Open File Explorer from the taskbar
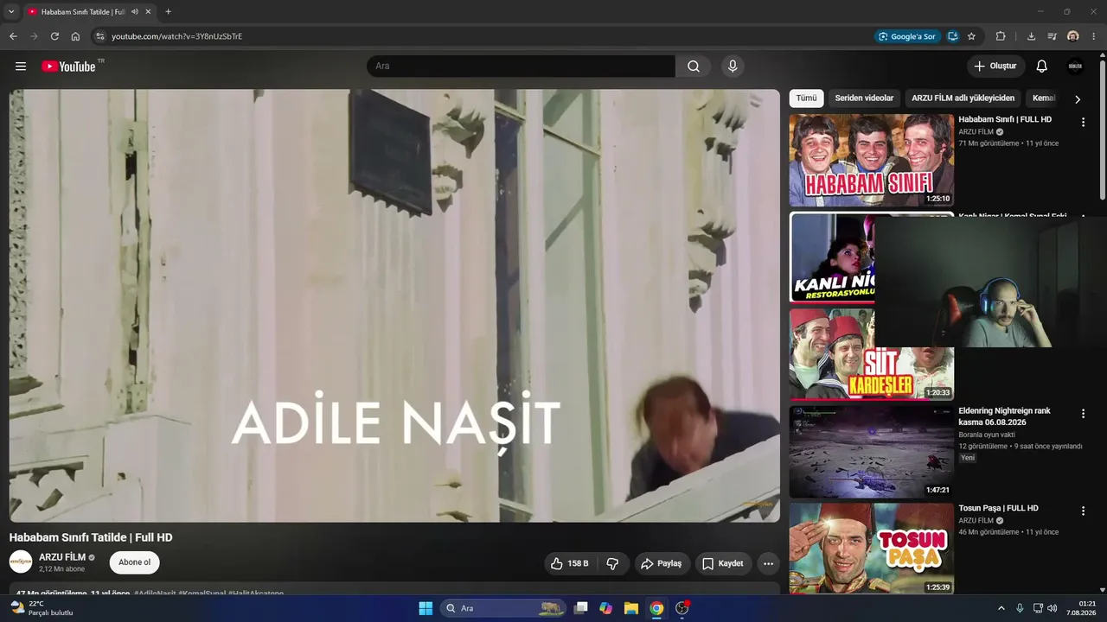 point(631,608)
